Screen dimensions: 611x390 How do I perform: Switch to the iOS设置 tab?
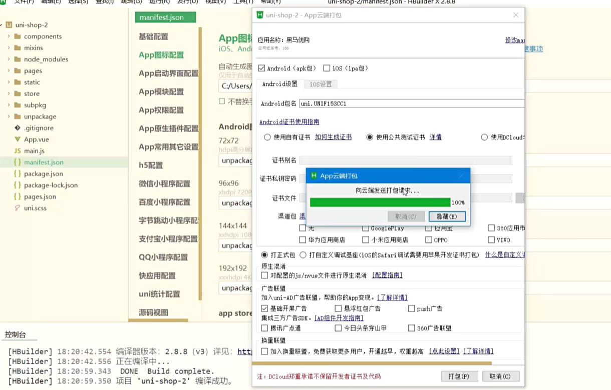(x=321, y=84)
